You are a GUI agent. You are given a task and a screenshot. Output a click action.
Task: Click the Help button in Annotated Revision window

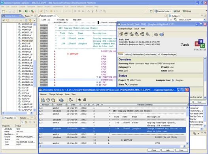168,150
